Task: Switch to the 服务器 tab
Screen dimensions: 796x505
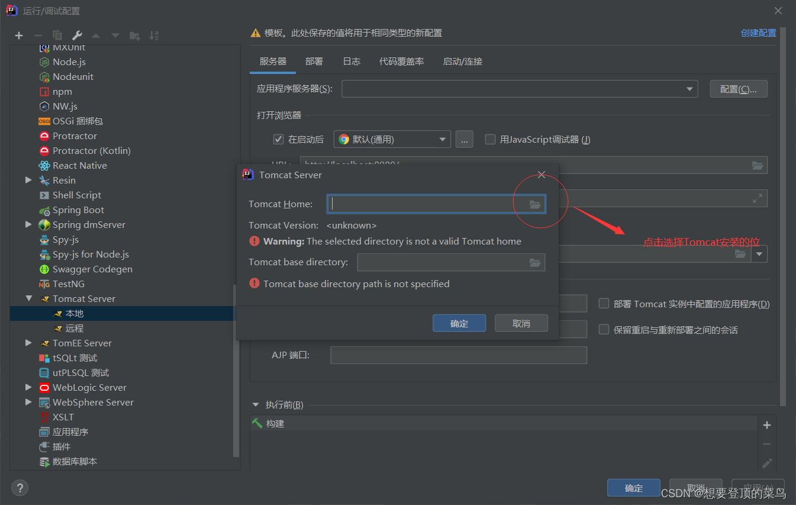Action: 273,61
